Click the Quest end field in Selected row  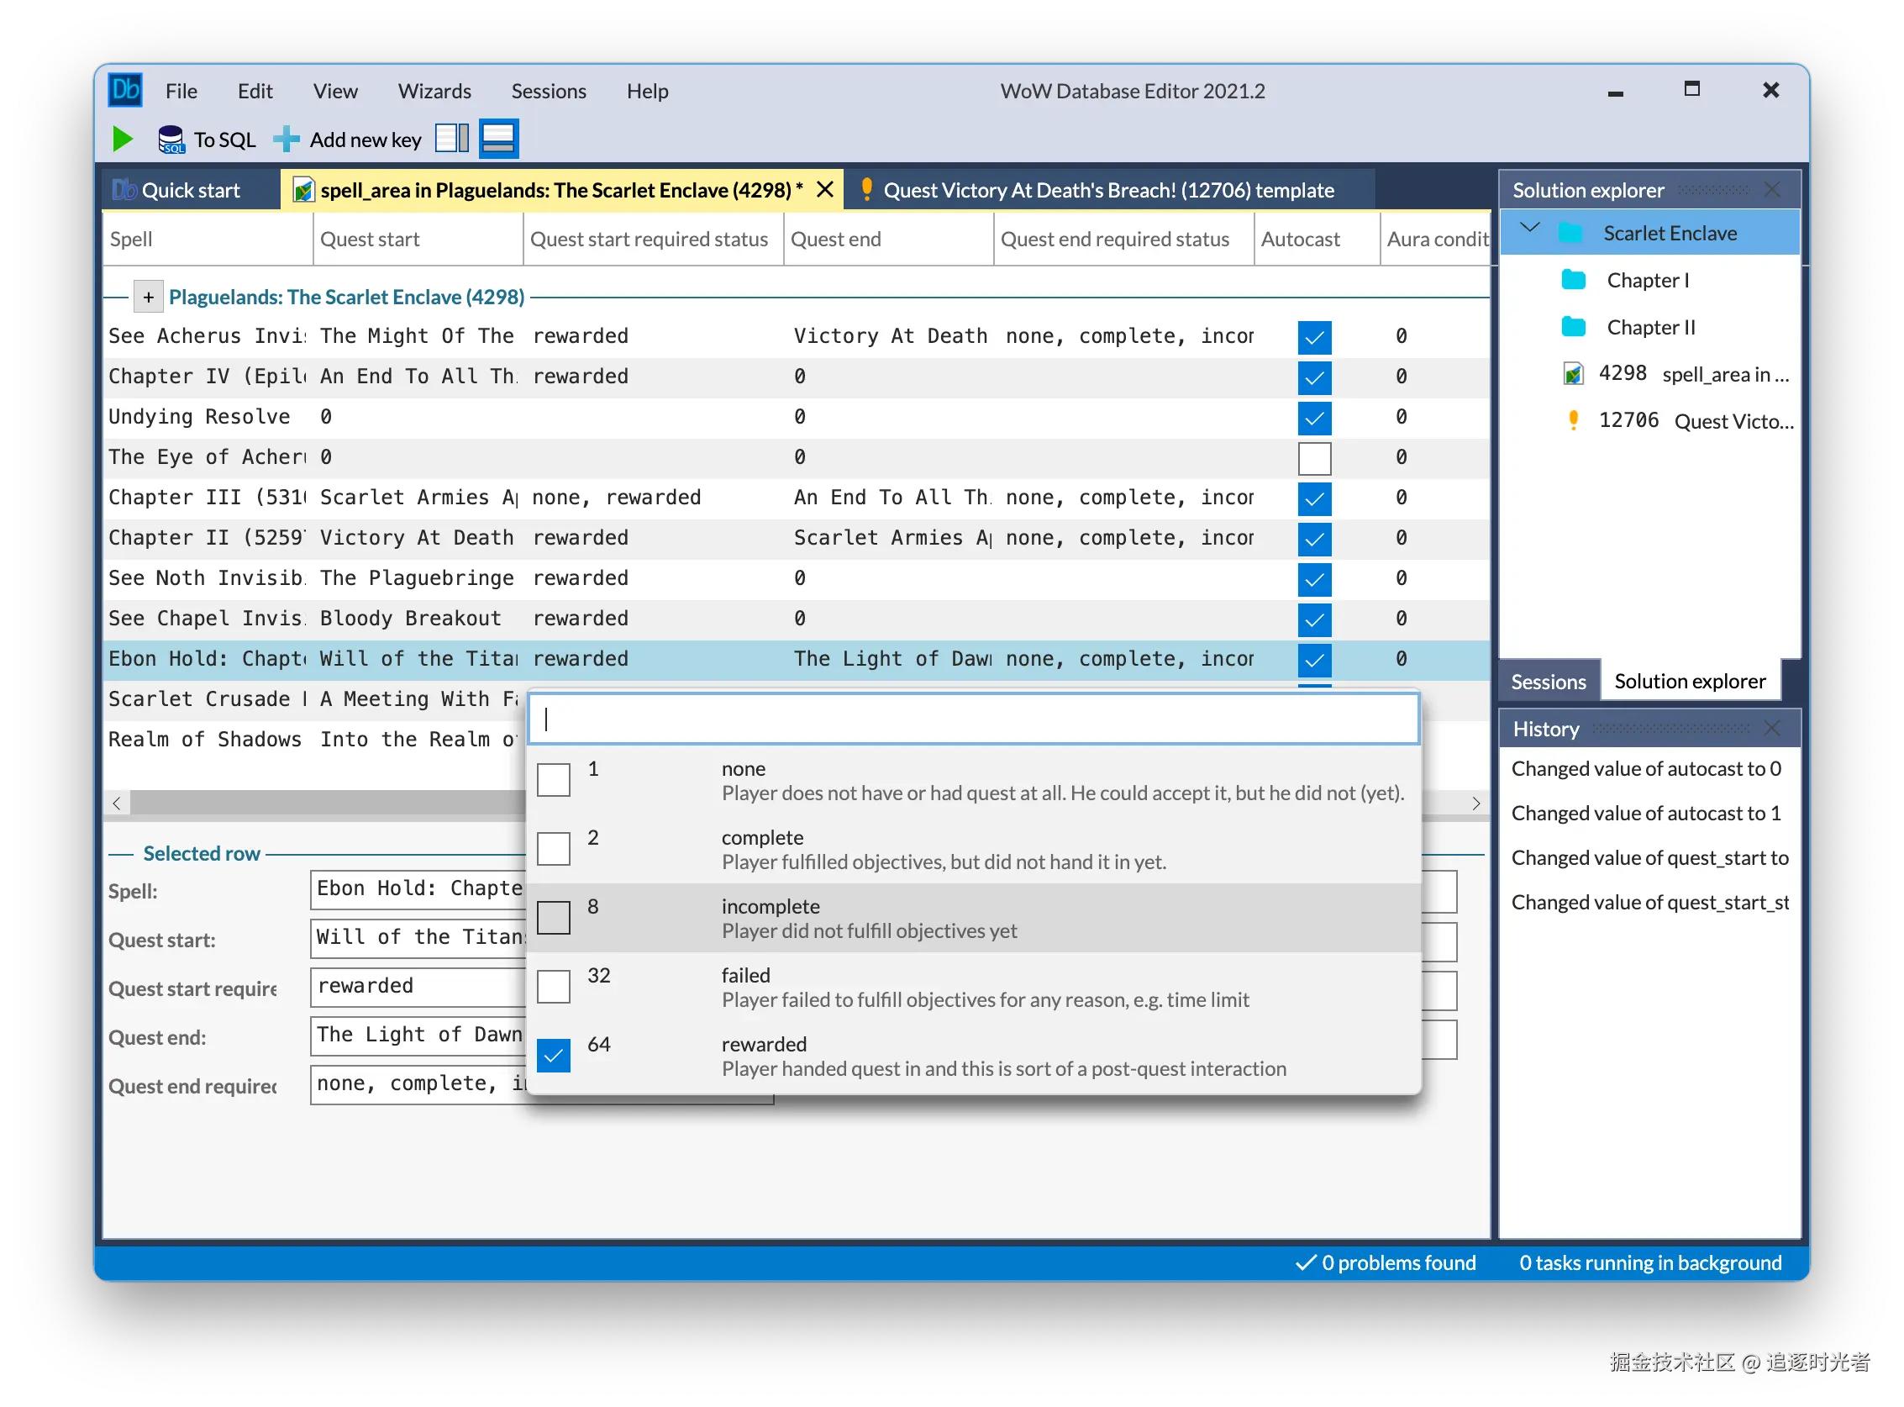click(x=419, y=1035)
